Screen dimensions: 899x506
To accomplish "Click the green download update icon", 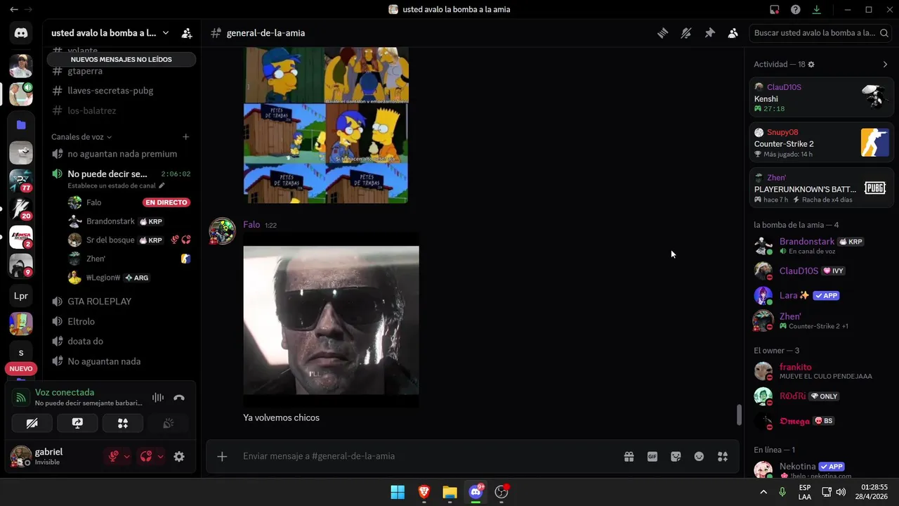I will pyautogui.click(x=817, y=10).
